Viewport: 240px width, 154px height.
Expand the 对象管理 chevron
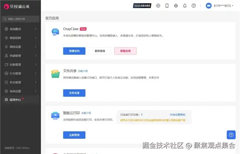click(36, 65)
